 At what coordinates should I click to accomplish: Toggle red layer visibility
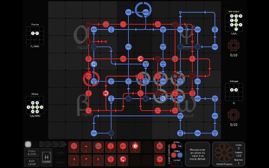(x=174, y=155)
